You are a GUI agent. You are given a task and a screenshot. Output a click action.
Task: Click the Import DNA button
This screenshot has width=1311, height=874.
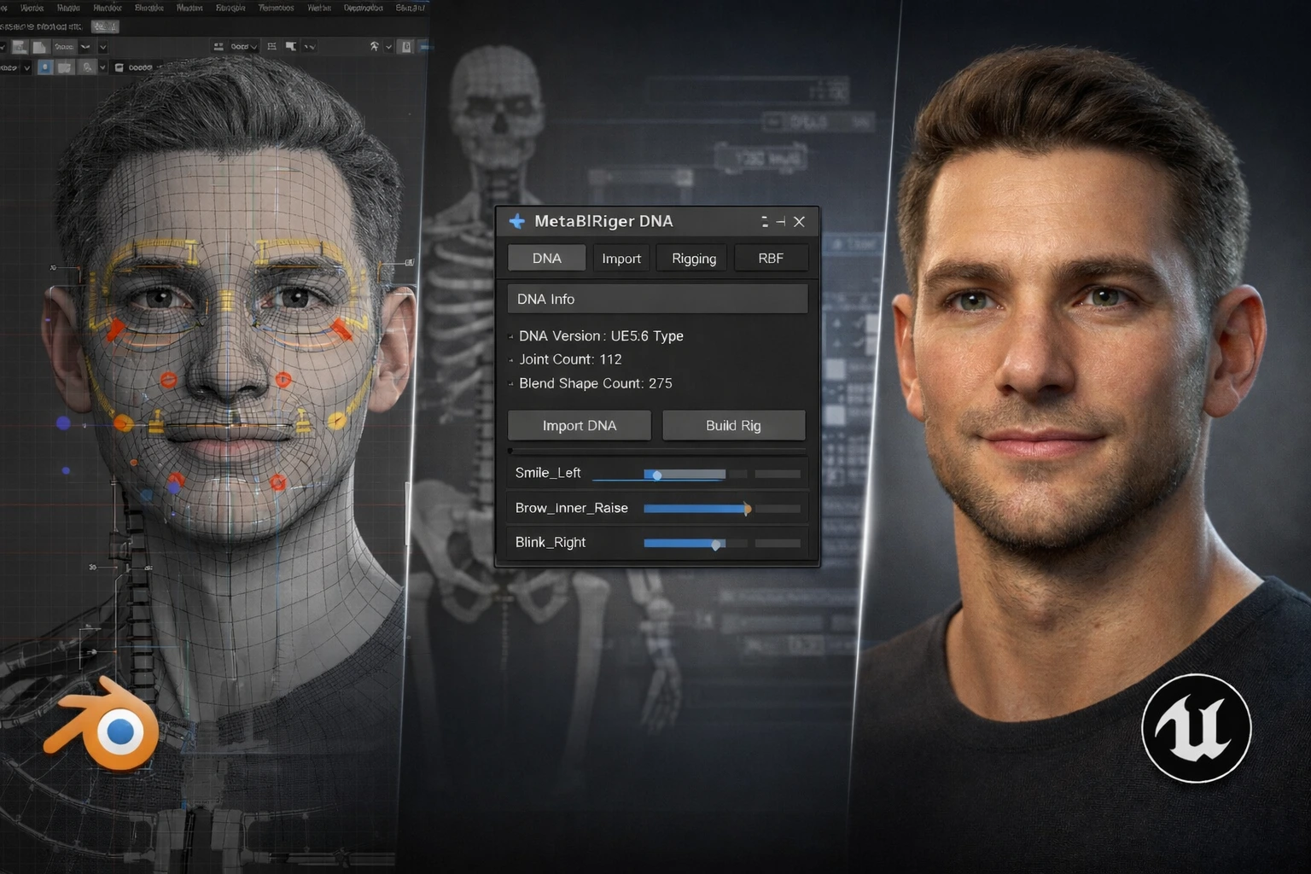[x=580, y=425]
